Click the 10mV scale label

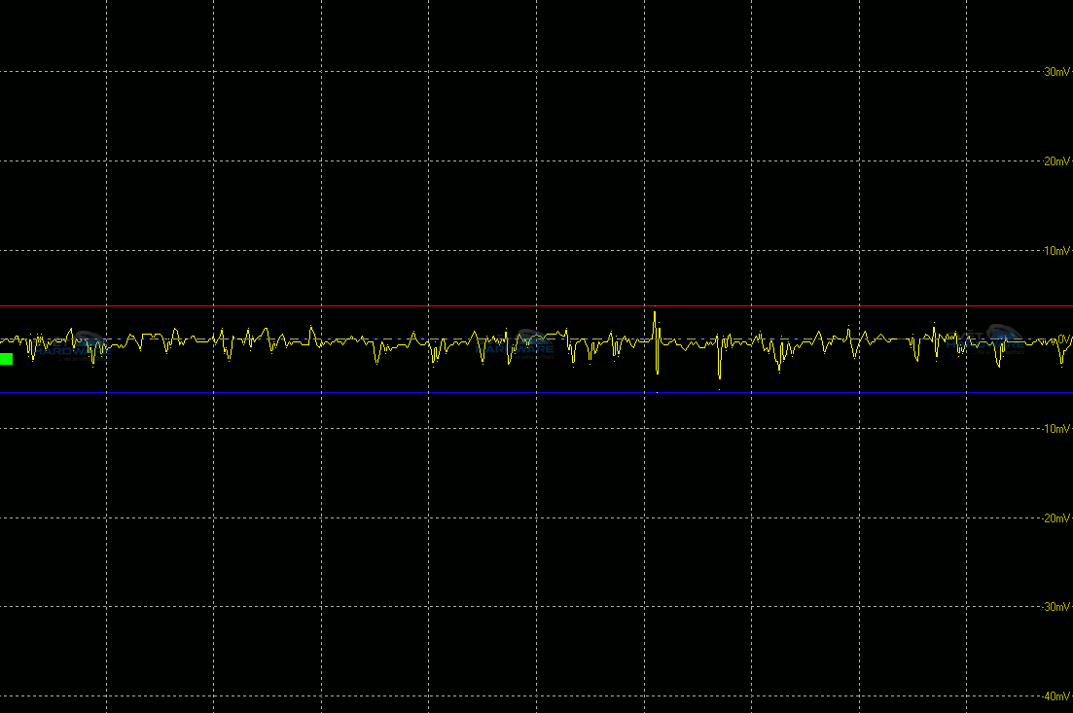pyautogui.click(x=1056, y=251)
